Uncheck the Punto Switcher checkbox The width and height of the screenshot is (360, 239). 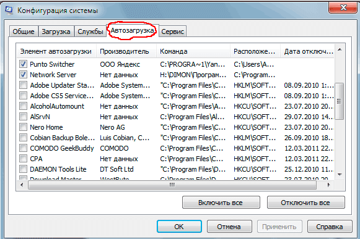tap(23, 64)
